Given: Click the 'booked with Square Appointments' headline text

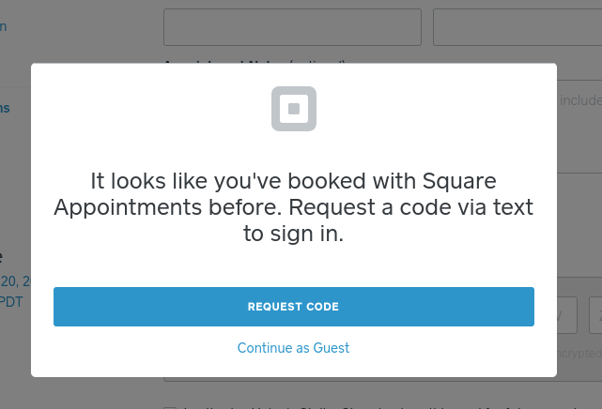Looking at the screenshot, I should pos(294,194).
